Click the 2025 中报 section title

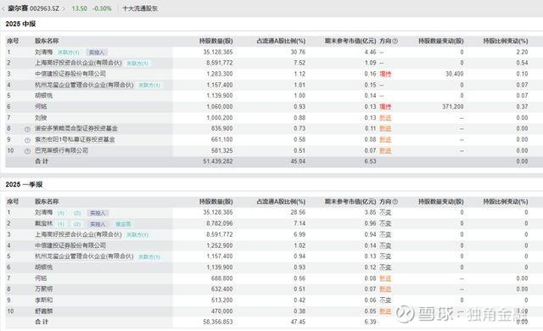[x=20, y=24]
